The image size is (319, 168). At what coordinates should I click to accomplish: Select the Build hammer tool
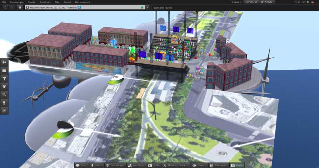tap(4, 79)
